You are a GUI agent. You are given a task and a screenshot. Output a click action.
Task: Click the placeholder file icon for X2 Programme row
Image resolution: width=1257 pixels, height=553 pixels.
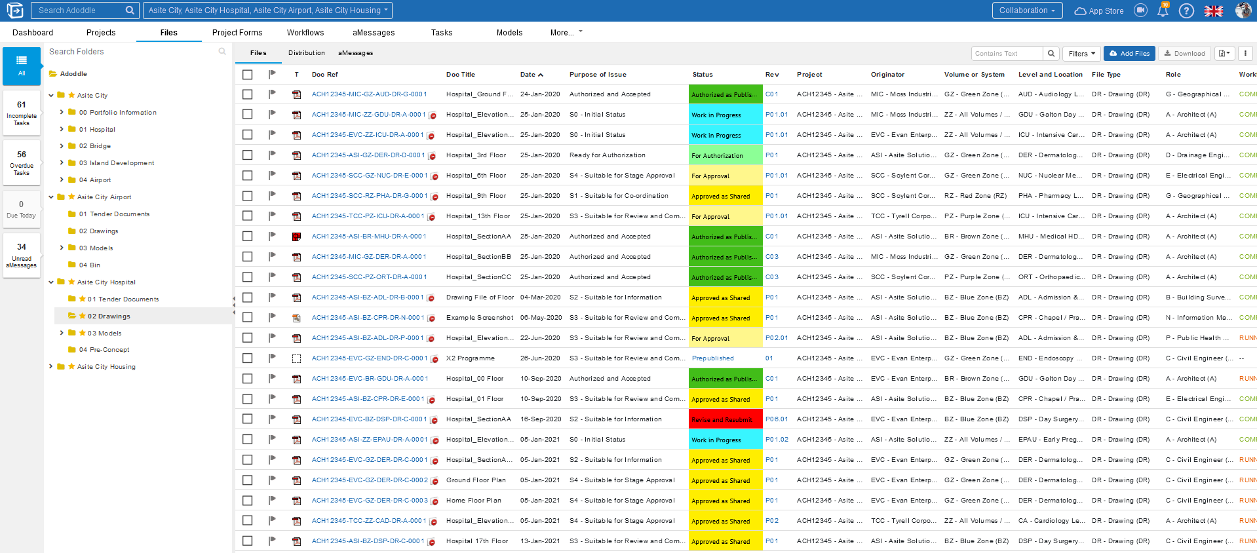(x=297, y=358)
